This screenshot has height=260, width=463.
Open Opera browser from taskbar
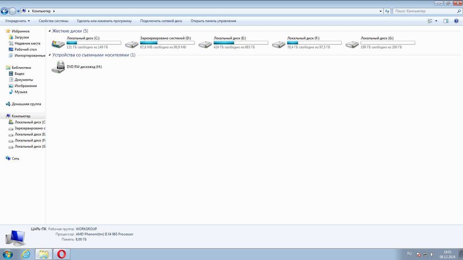pos(62,254)
